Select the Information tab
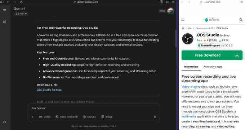 tap(191, 67)
